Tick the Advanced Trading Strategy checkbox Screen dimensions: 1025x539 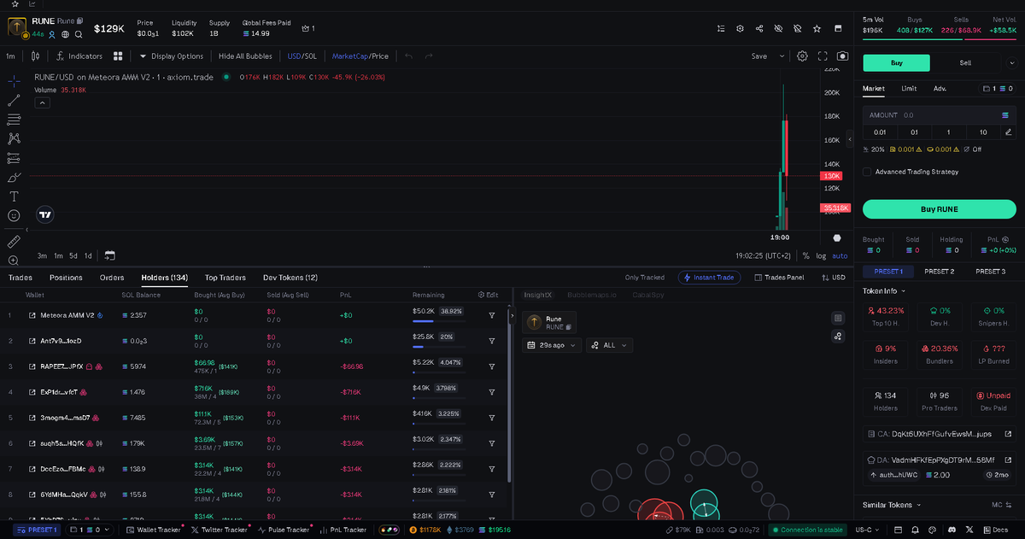[x=867, y=172]
